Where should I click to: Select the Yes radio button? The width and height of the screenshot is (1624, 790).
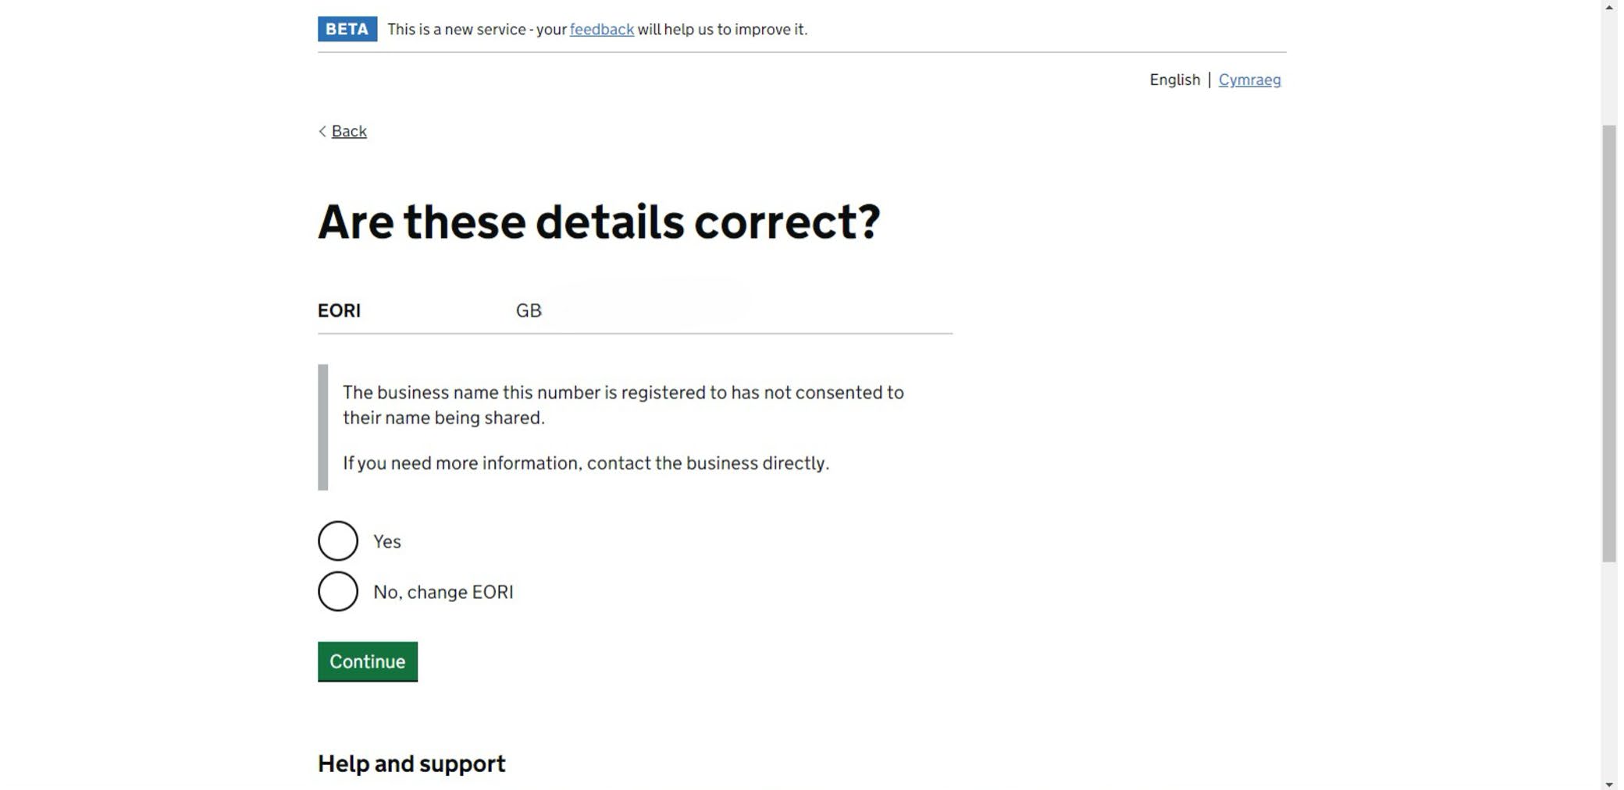point(338,541)
